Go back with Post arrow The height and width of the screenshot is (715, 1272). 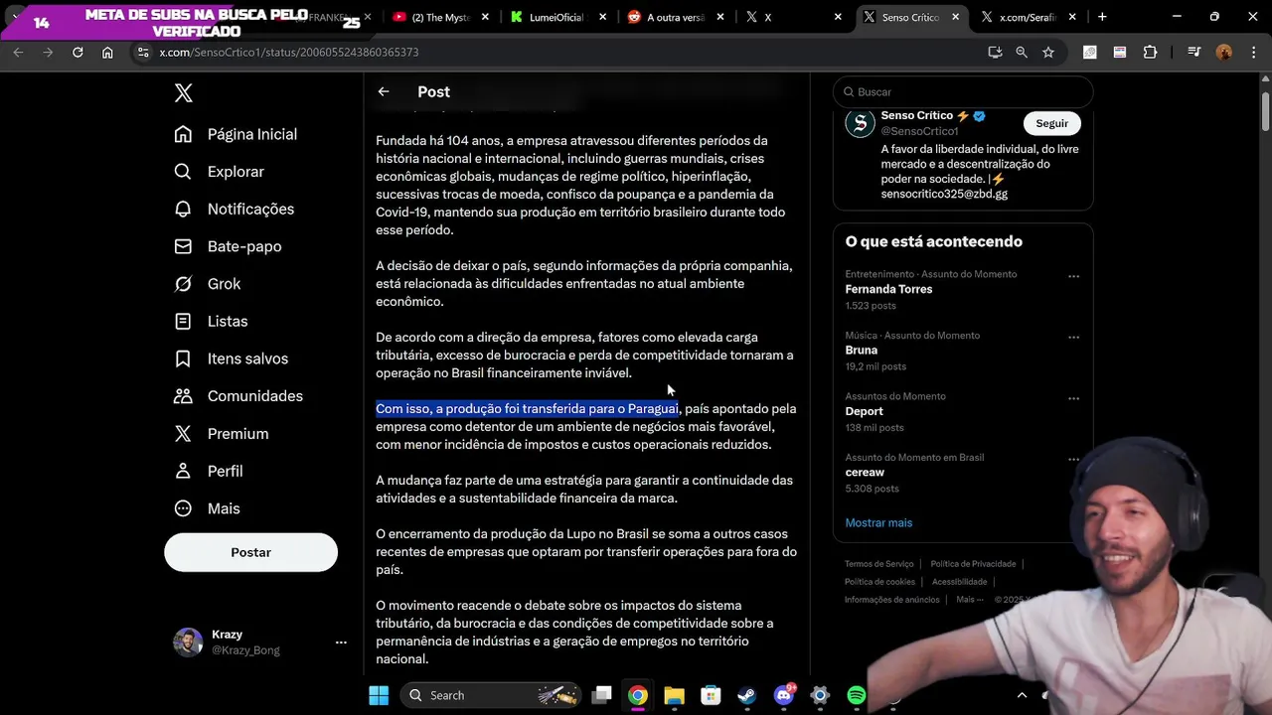(384, 91)
